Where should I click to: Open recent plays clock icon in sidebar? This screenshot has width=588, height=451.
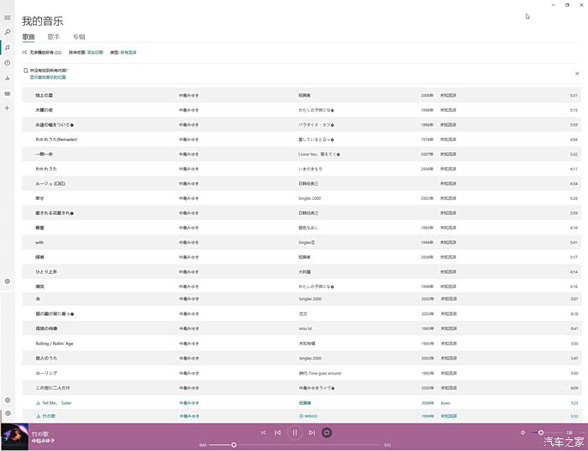[8, 62]
